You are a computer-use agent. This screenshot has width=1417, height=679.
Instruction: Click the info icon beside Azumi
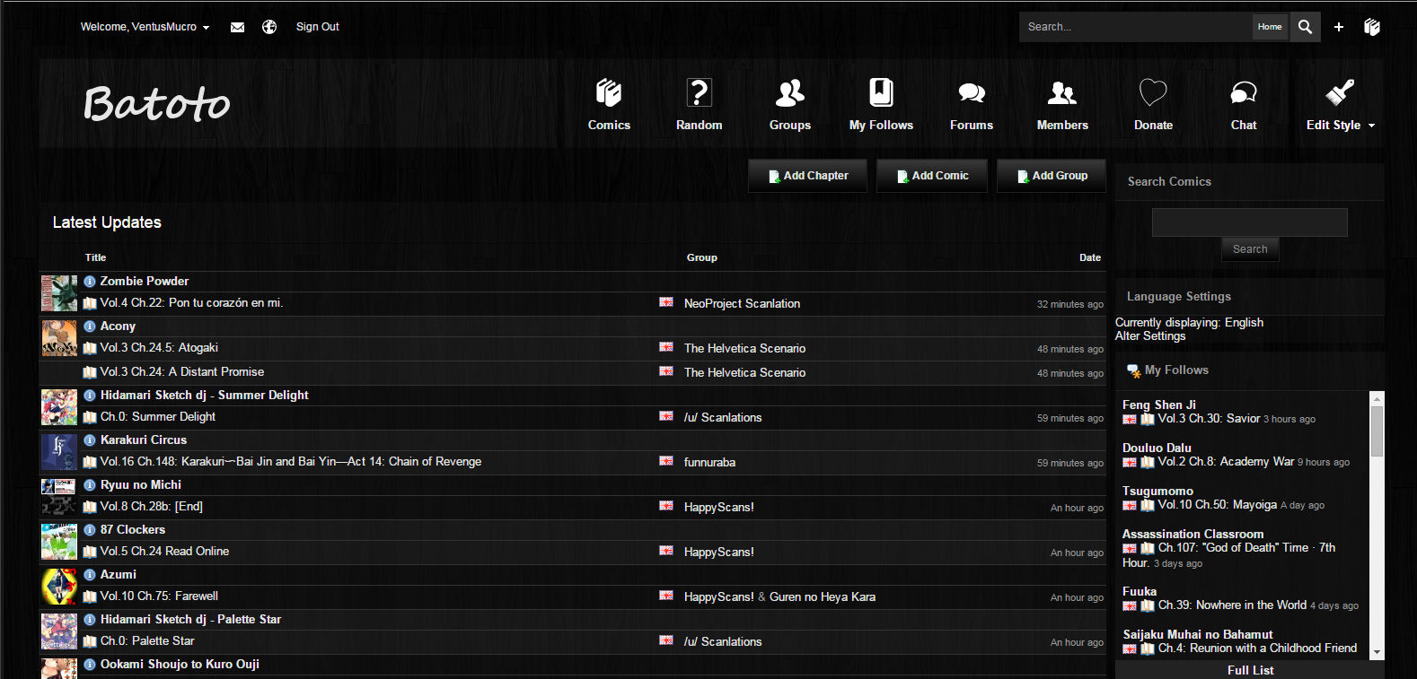pos(90,575)
